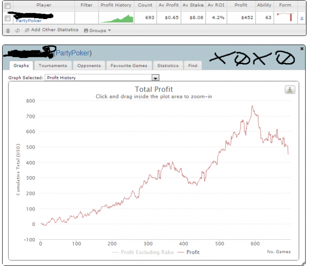
Task: Open the Graph Selected dropdown arrow
Action: [155, 78]
